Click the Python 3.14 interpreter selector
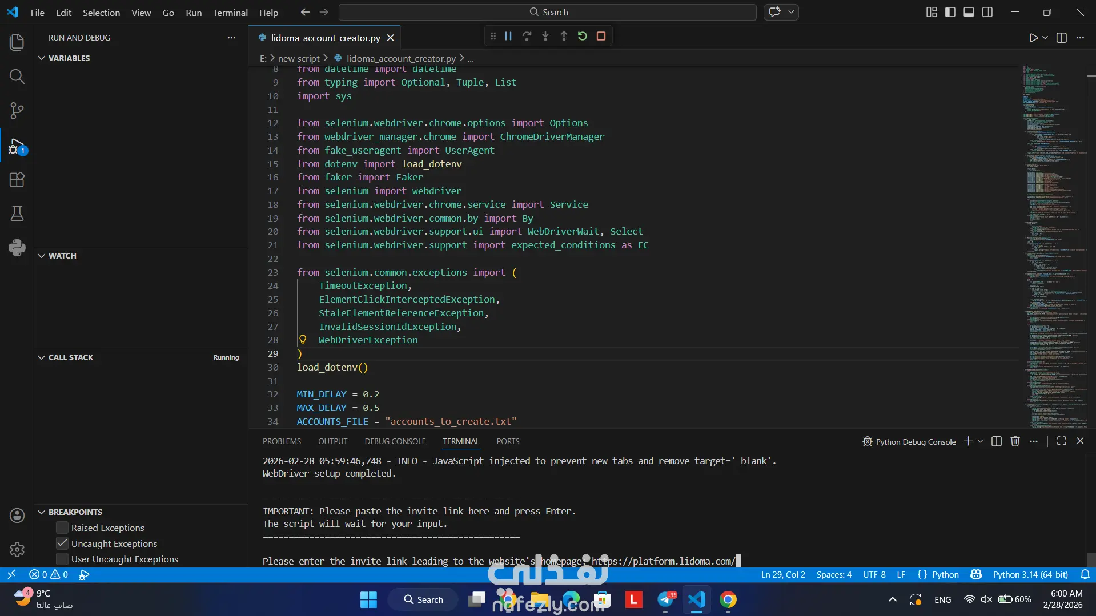The height and width of the screenshot is (616, 1096). point(1030,575)
